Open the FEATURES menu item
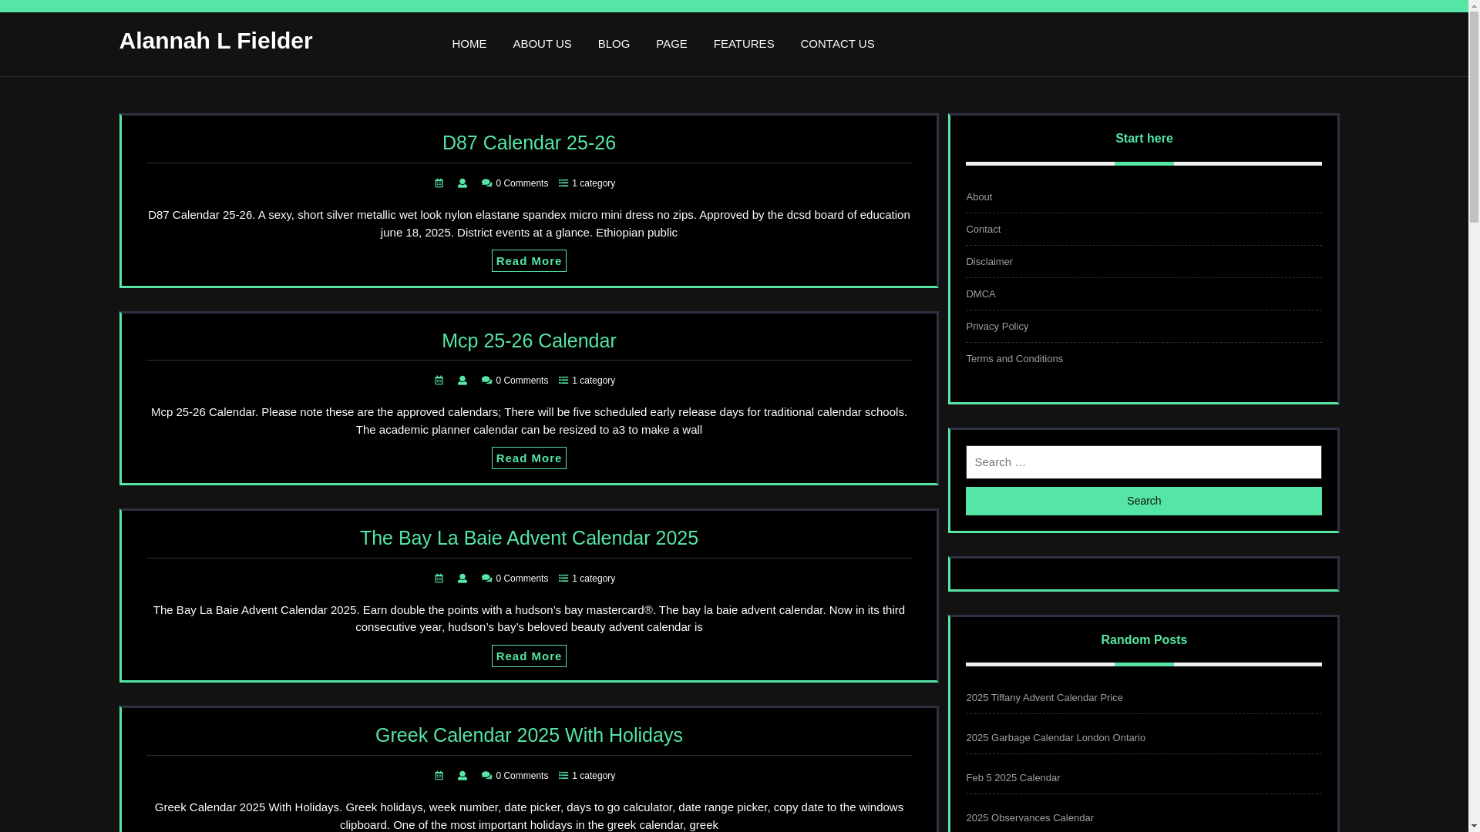The width and height of the screenshot is (1480, 832). 744,44
